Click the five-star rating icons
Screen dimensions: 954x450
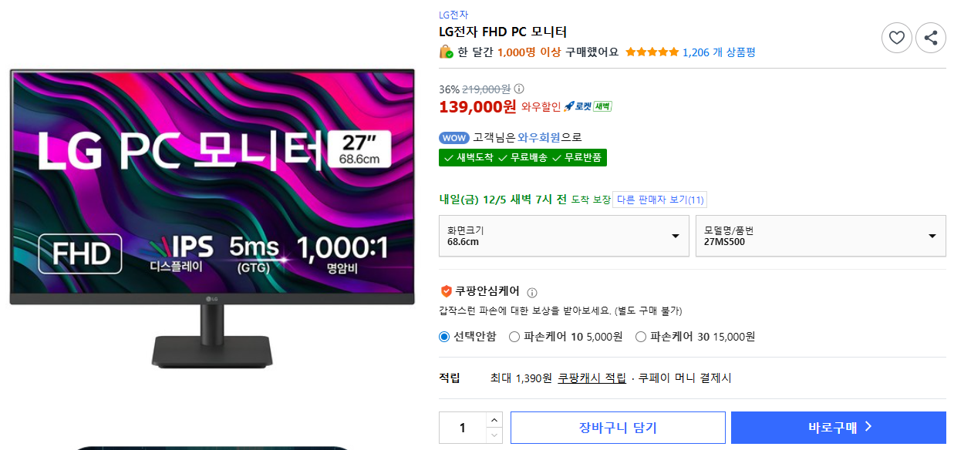[652, 52]
